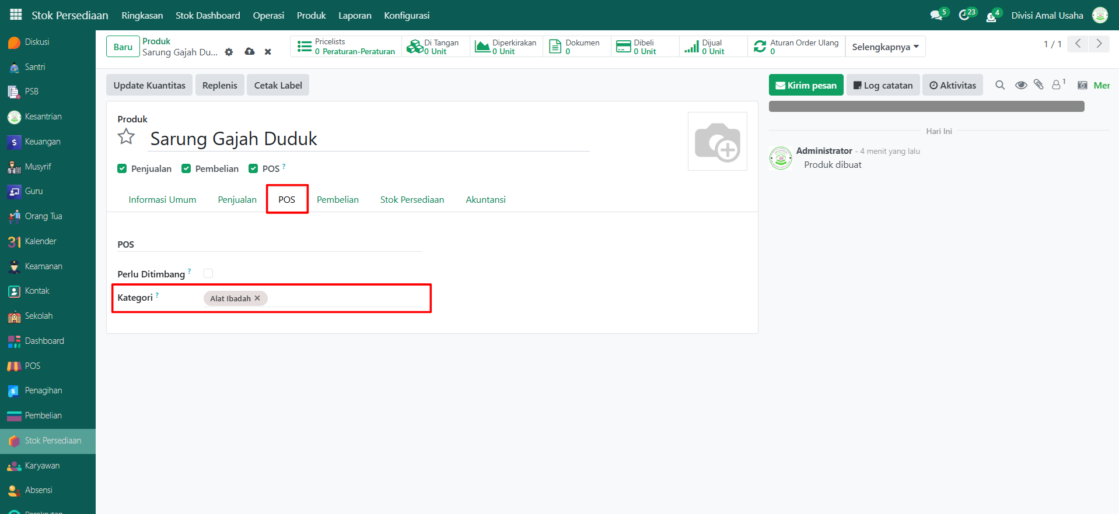This screenshot has height=514, width=1119.
Task: Remove the Alat Ibadah category tag
Action: 257,298
